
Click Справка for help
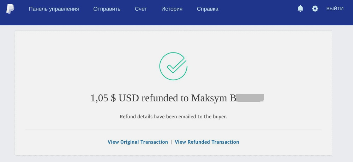click(x=208, y=9)
